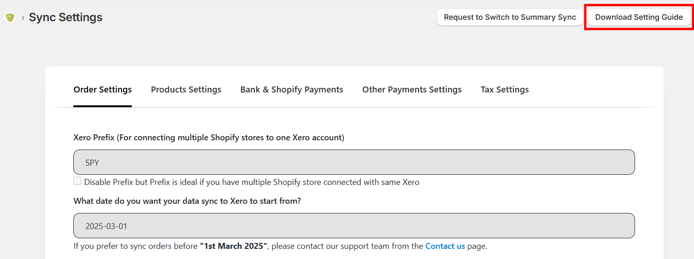Enable the Disable Prefix checkbox
The height and width of the screenshot is (259, 694).
77,181
